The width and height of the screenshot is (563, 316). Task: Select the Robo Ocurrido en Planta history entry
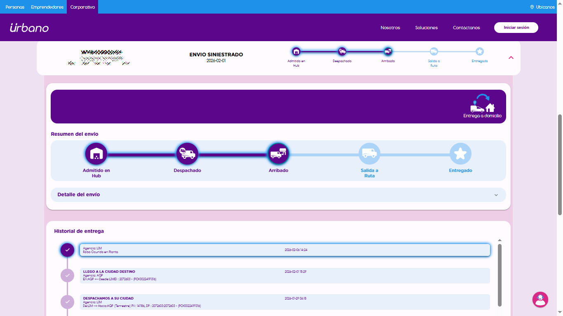[284, 250]
